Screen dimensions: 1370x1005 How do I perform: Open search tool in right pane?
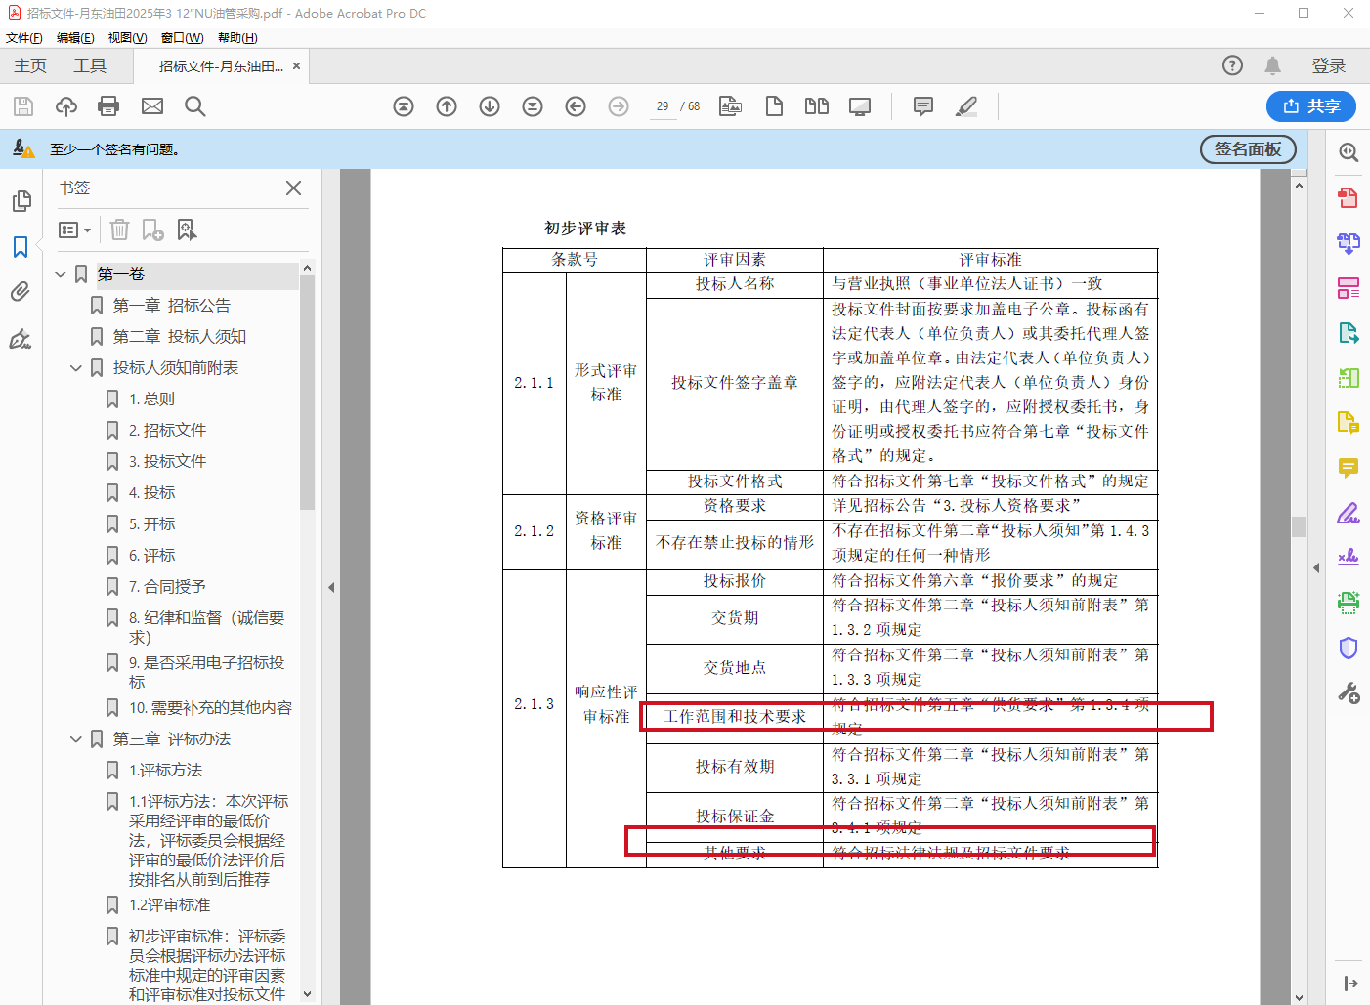1349,152
